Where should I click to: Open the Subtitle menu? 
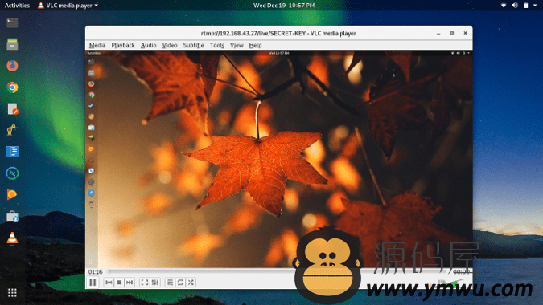193,45
